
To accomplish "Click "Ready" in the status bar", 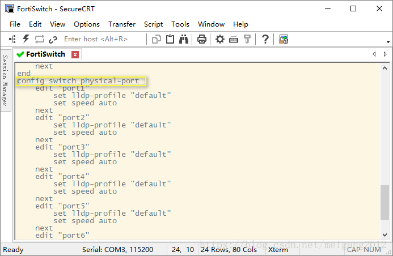I will click(x=13, y=250).
